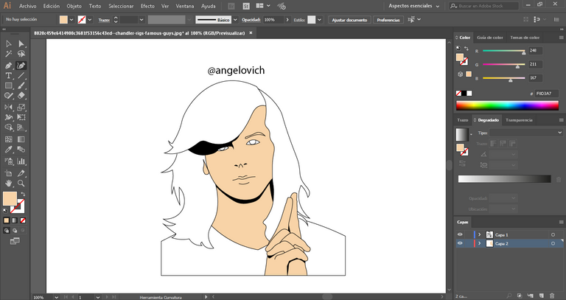Viewport: 566px width, 300px height.
Task: Toggle target circle for Capa 1
Action: click(x=553, y=234)
